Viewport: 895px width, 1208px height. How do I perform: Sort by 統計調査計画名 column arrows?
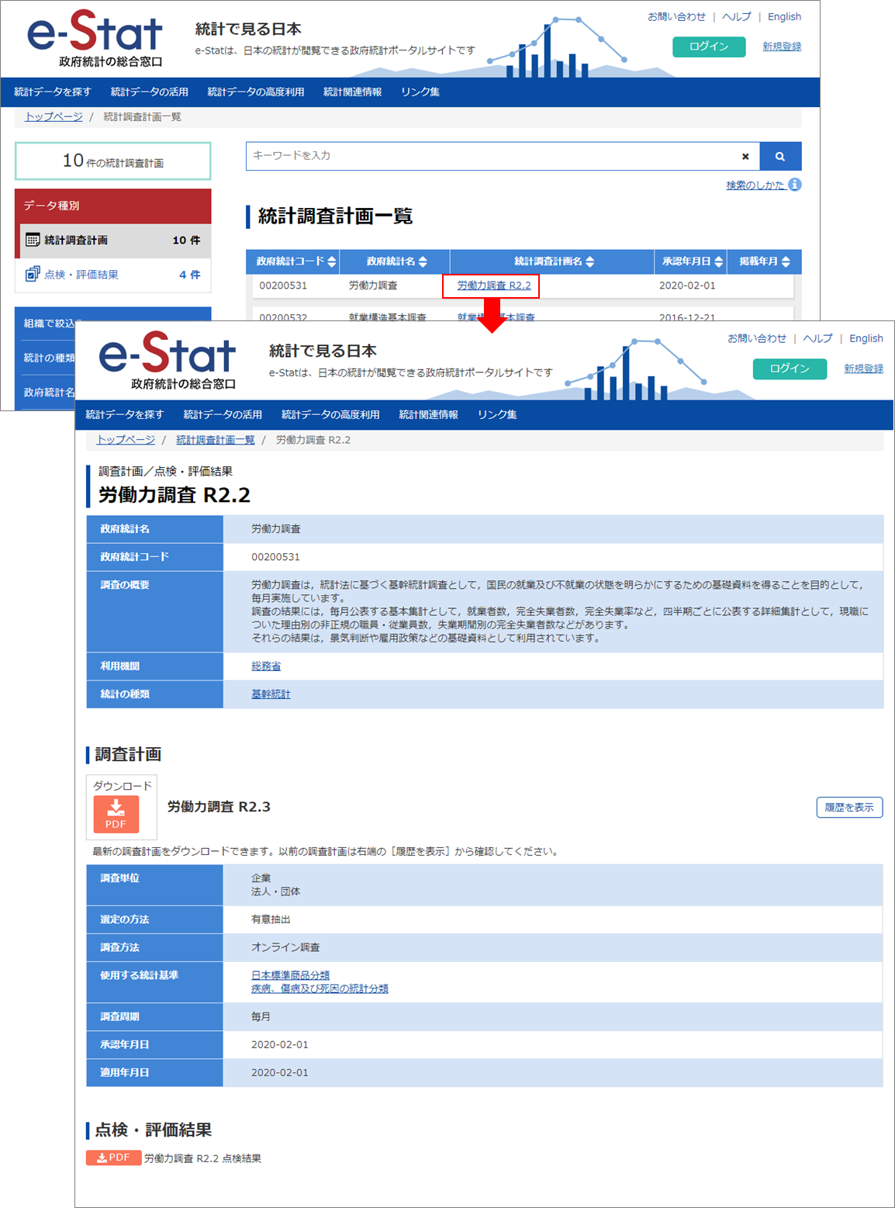coord(590,261)
